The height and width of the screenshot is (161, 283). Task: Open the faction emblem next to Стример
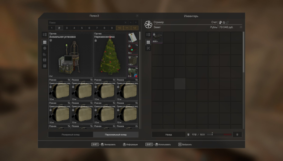click(148, 25)
